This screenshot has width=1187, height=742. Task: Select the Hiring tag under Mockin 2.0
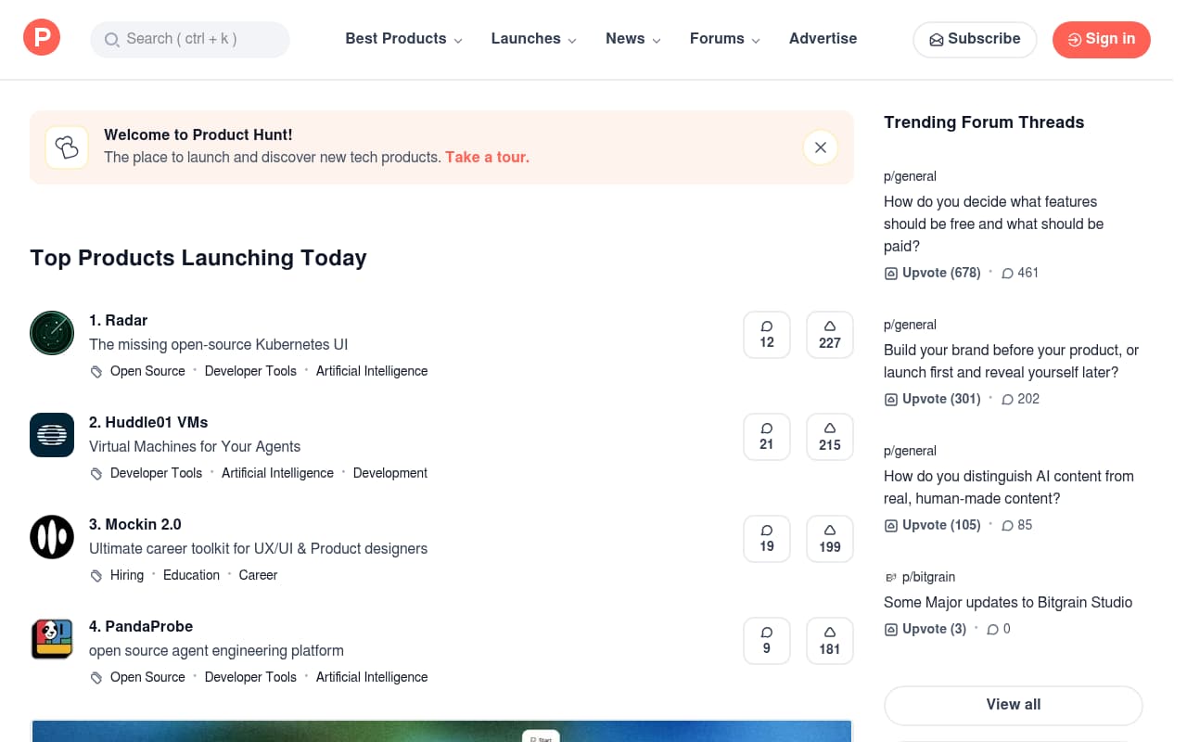click(x=127, y=575)
